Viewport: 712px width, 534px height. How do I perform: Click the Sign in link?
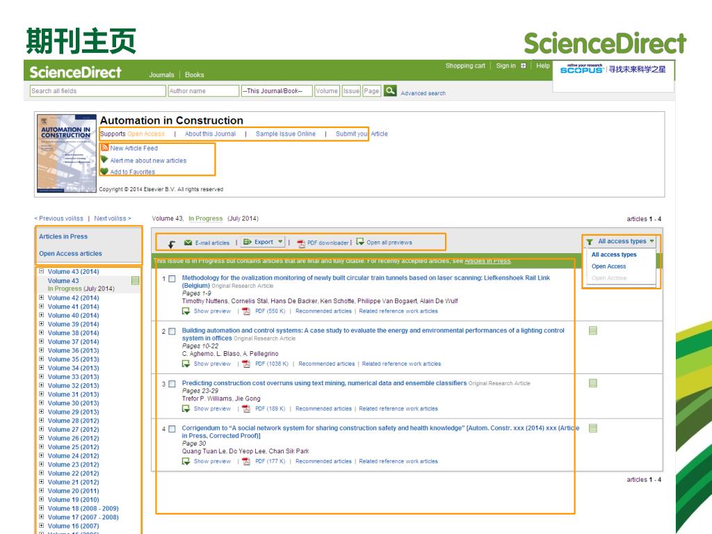tap(505, 66)
